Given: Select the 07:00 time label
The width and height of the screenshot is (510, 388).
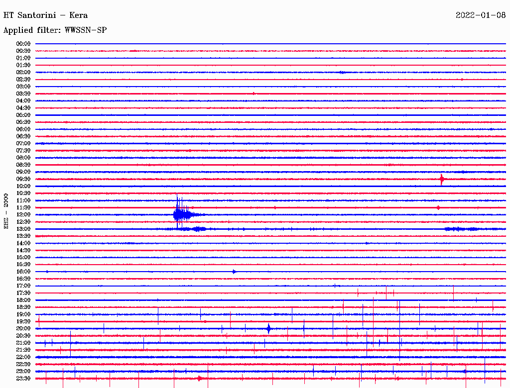Looking at the screenshot, I should [x=23, y=143].
